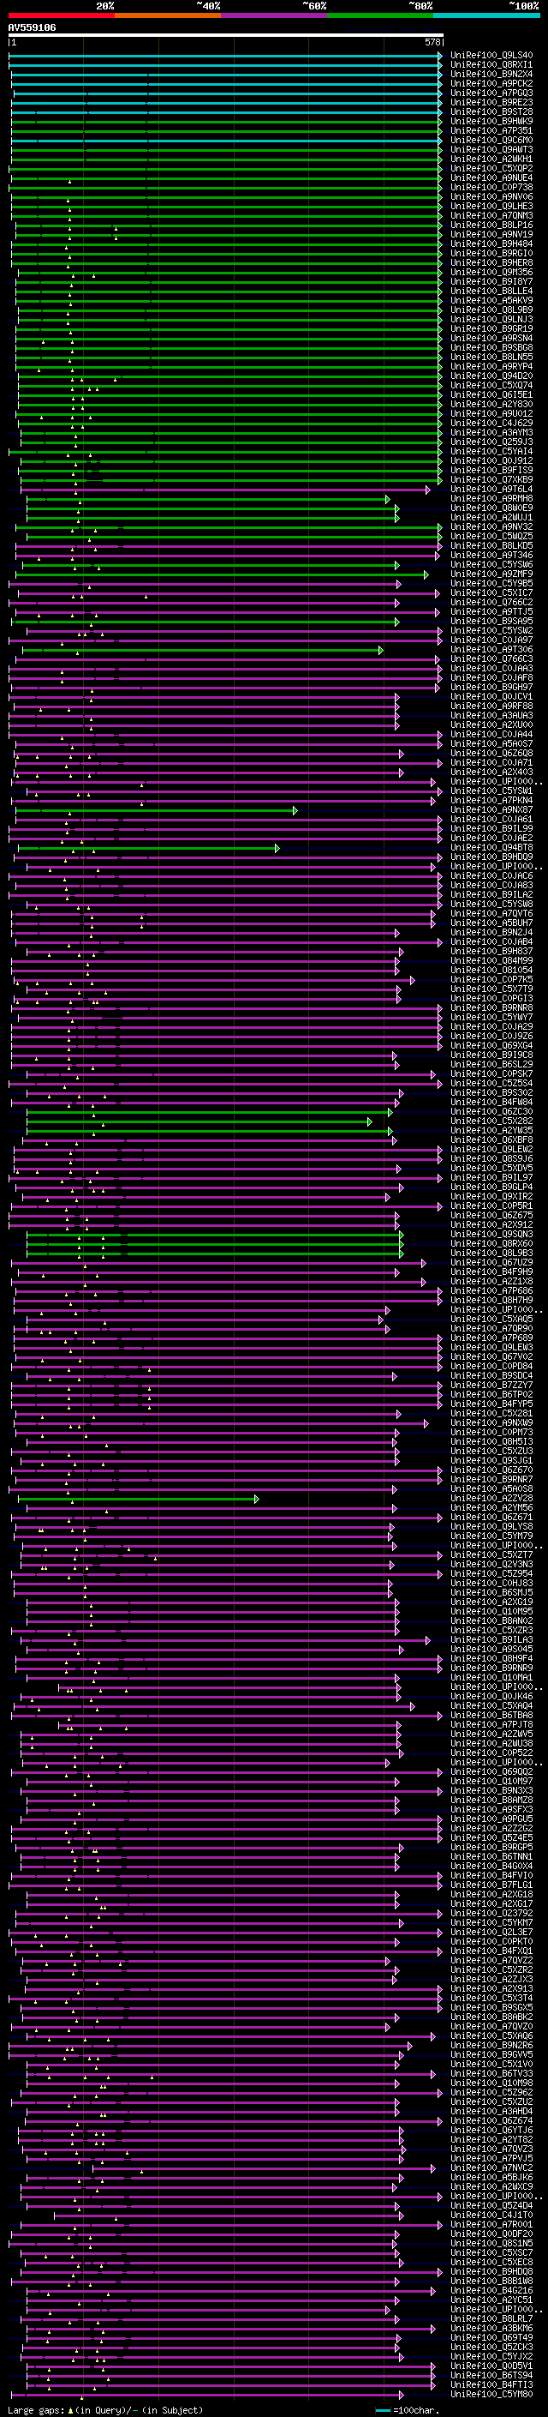Select the query name AV559106
This screenshot has height=2417, width=548.
tap(32, 28)
